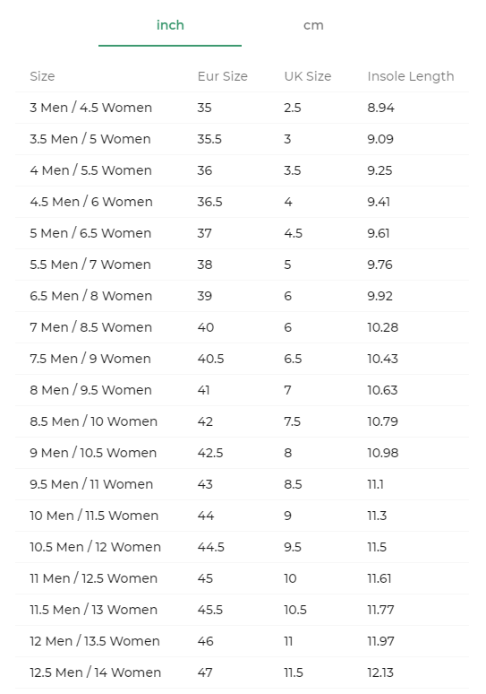Click the 12.13 insole length value
Screen dimensions: 486x694
[380, 672]
